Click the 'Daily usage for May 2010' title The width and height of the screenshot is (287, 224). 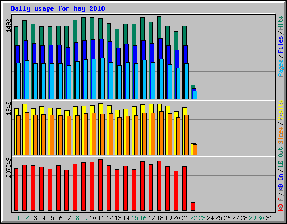(x=58, y=8)
